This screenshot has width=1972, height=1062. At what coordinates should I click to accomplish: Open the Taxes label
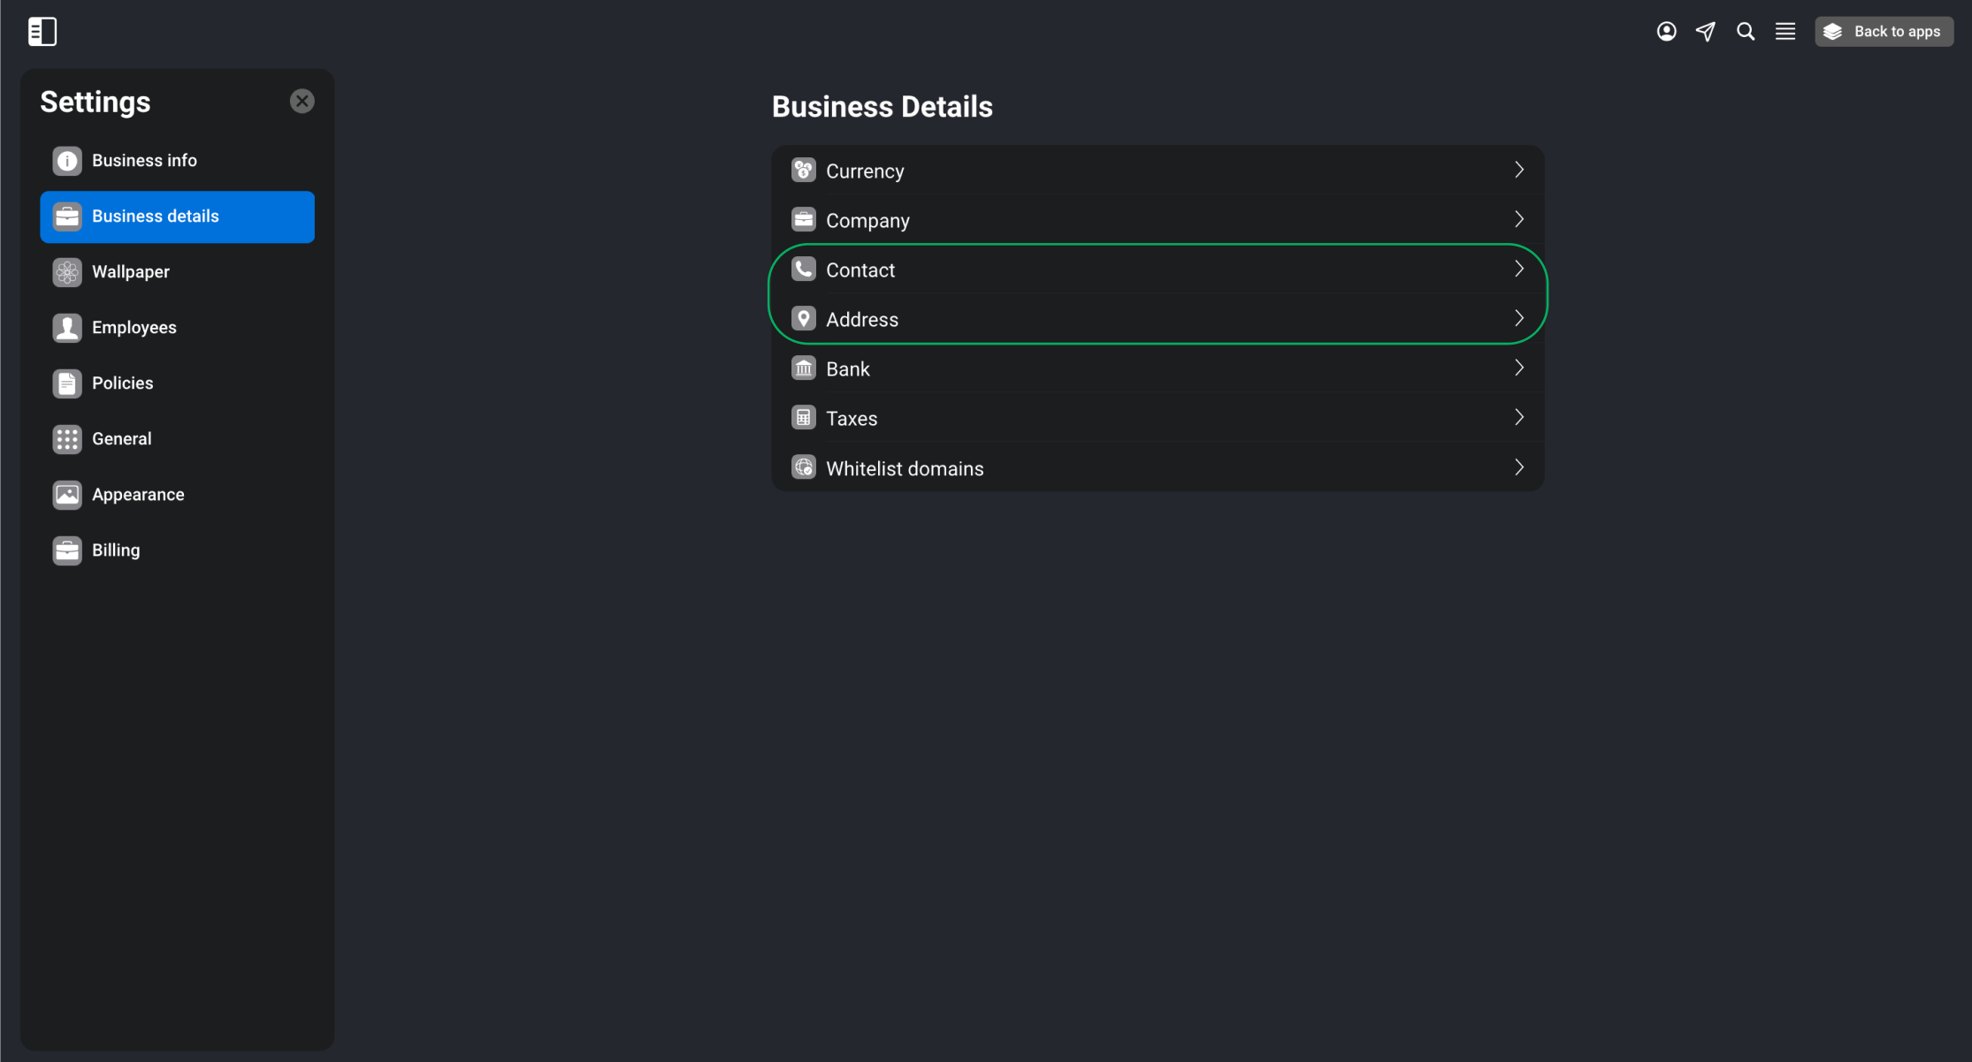pos(852,419)
